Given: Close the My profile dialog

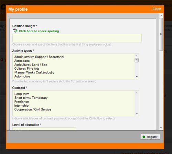Looking at the screenshot, I should 157,9.
